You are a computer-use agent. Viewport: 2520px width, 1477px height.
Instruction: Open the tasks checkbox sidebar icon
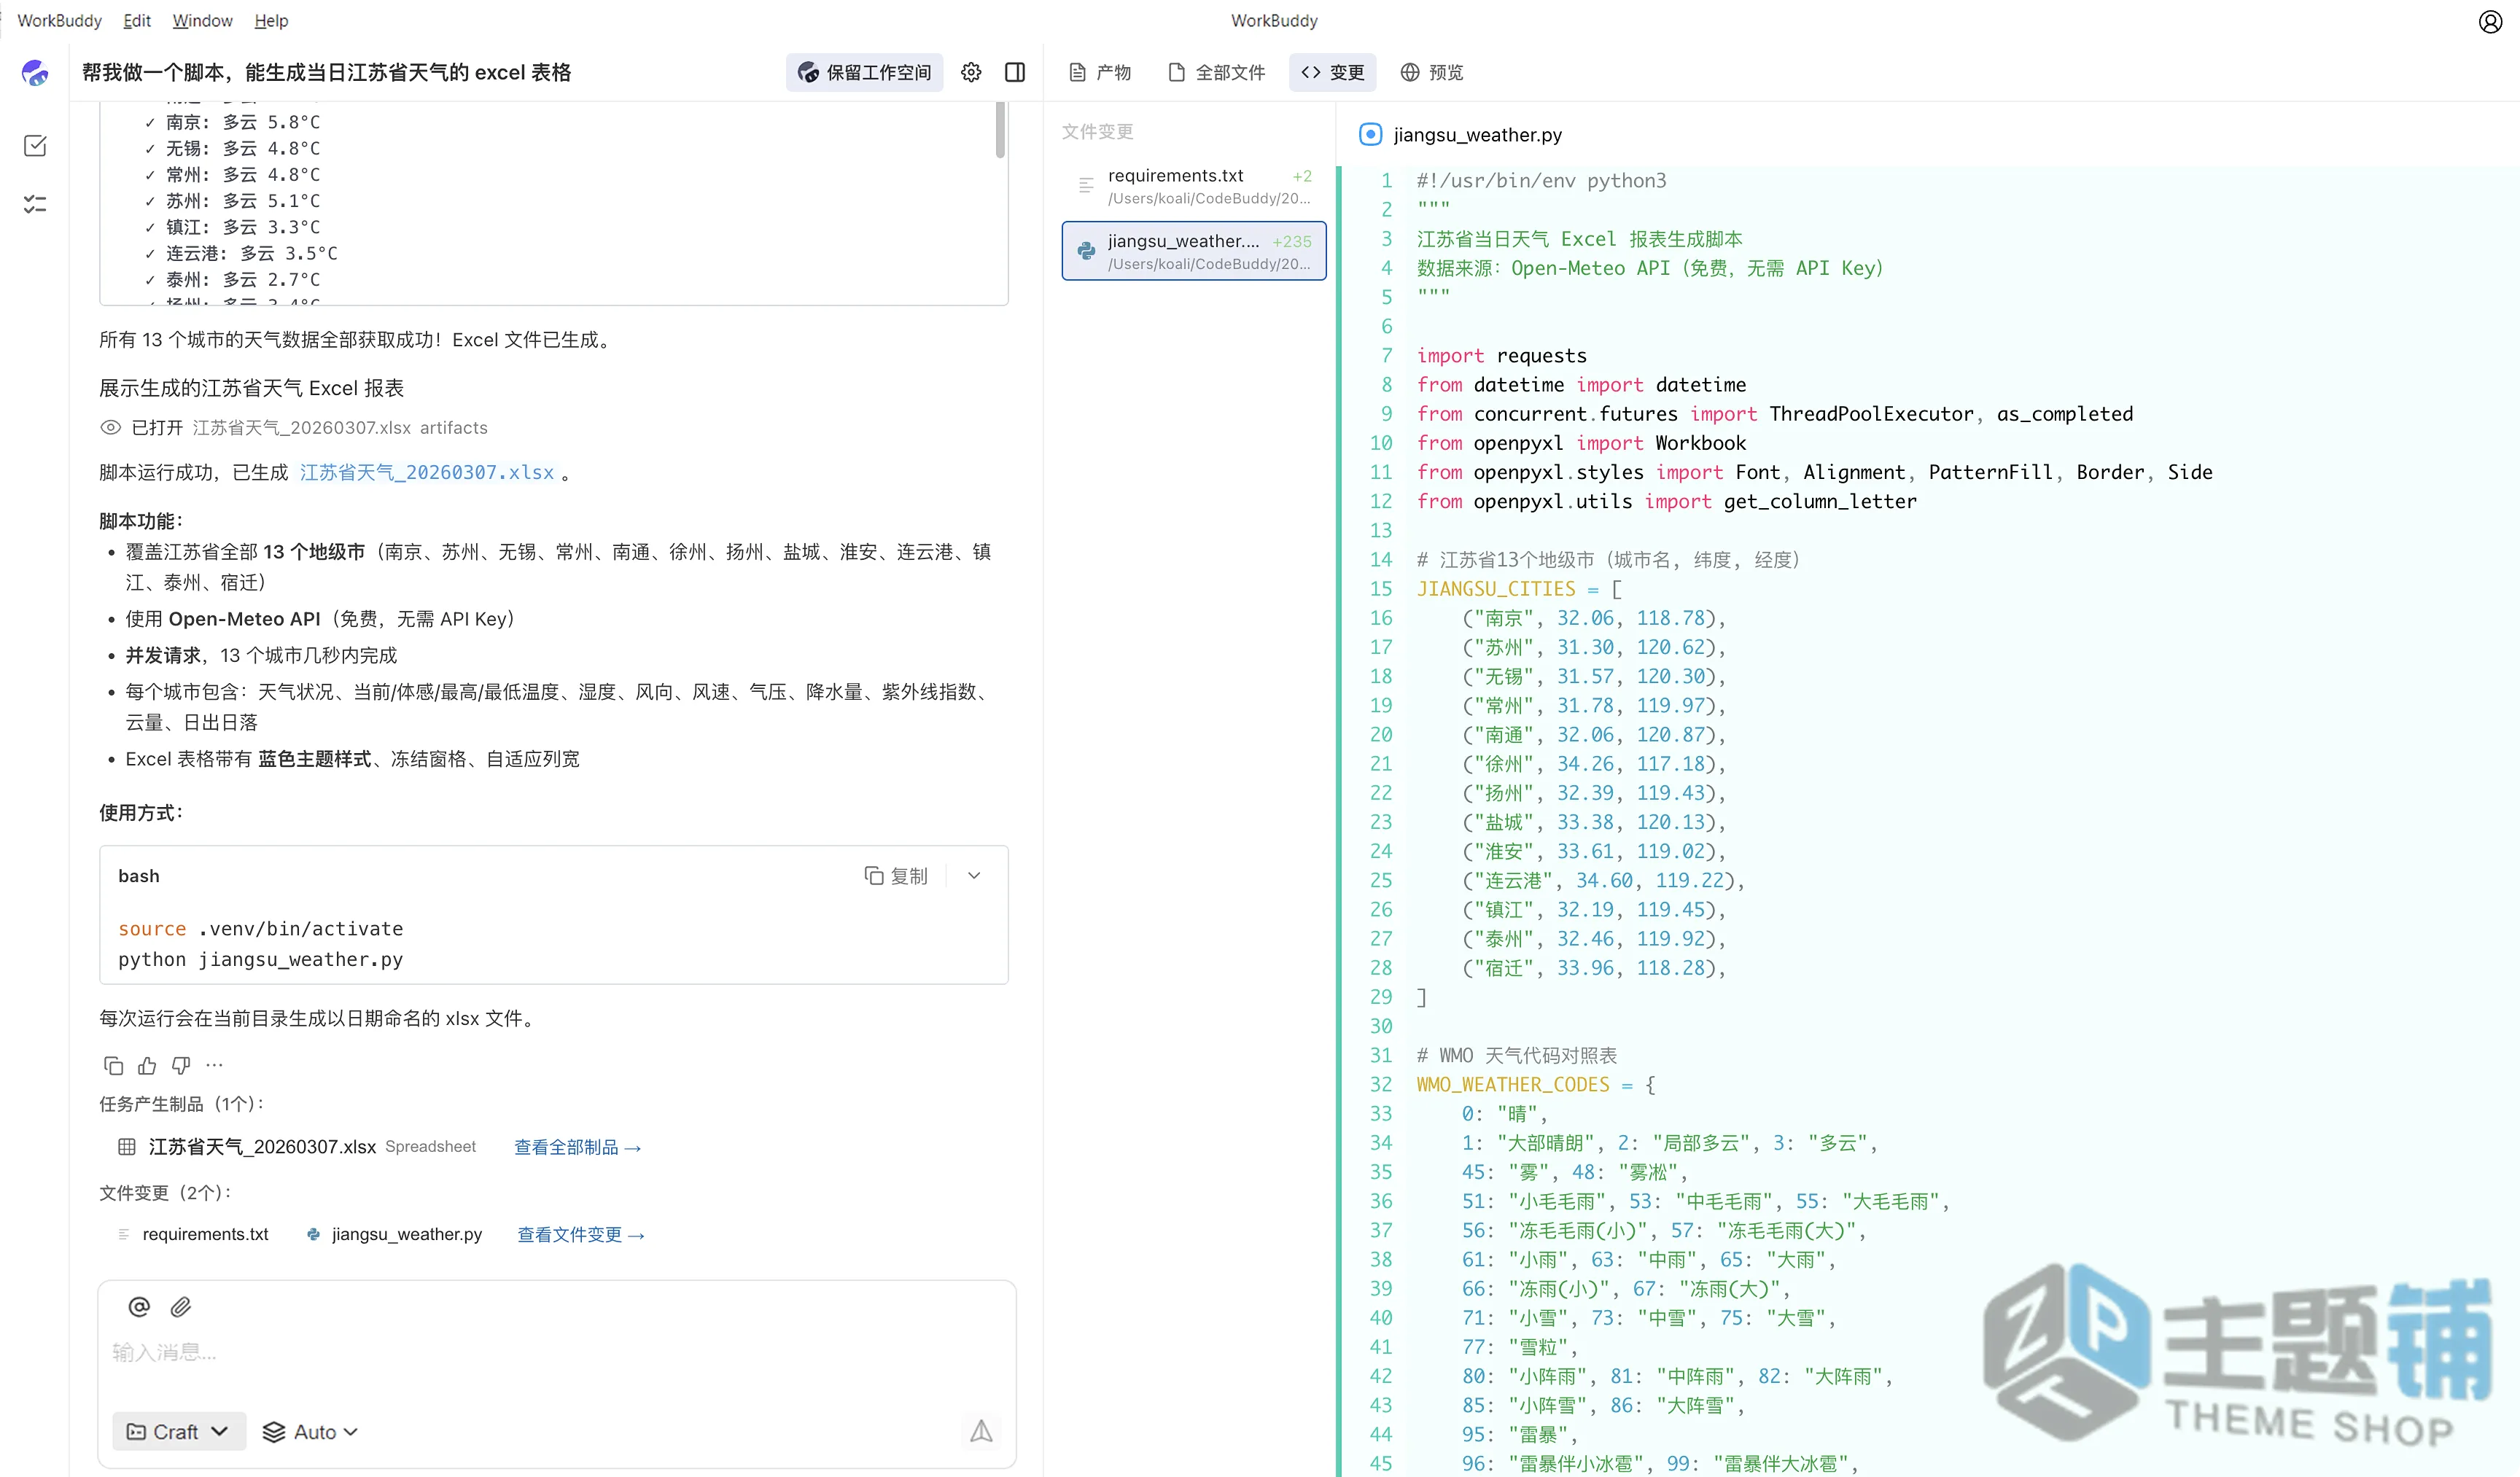point(35,146)
